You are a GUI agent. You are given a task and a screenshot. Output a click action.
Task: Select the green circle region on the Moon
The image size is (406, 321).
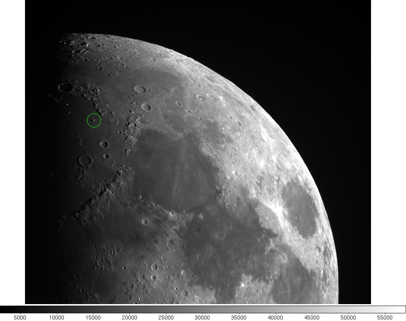coord(94,120)
